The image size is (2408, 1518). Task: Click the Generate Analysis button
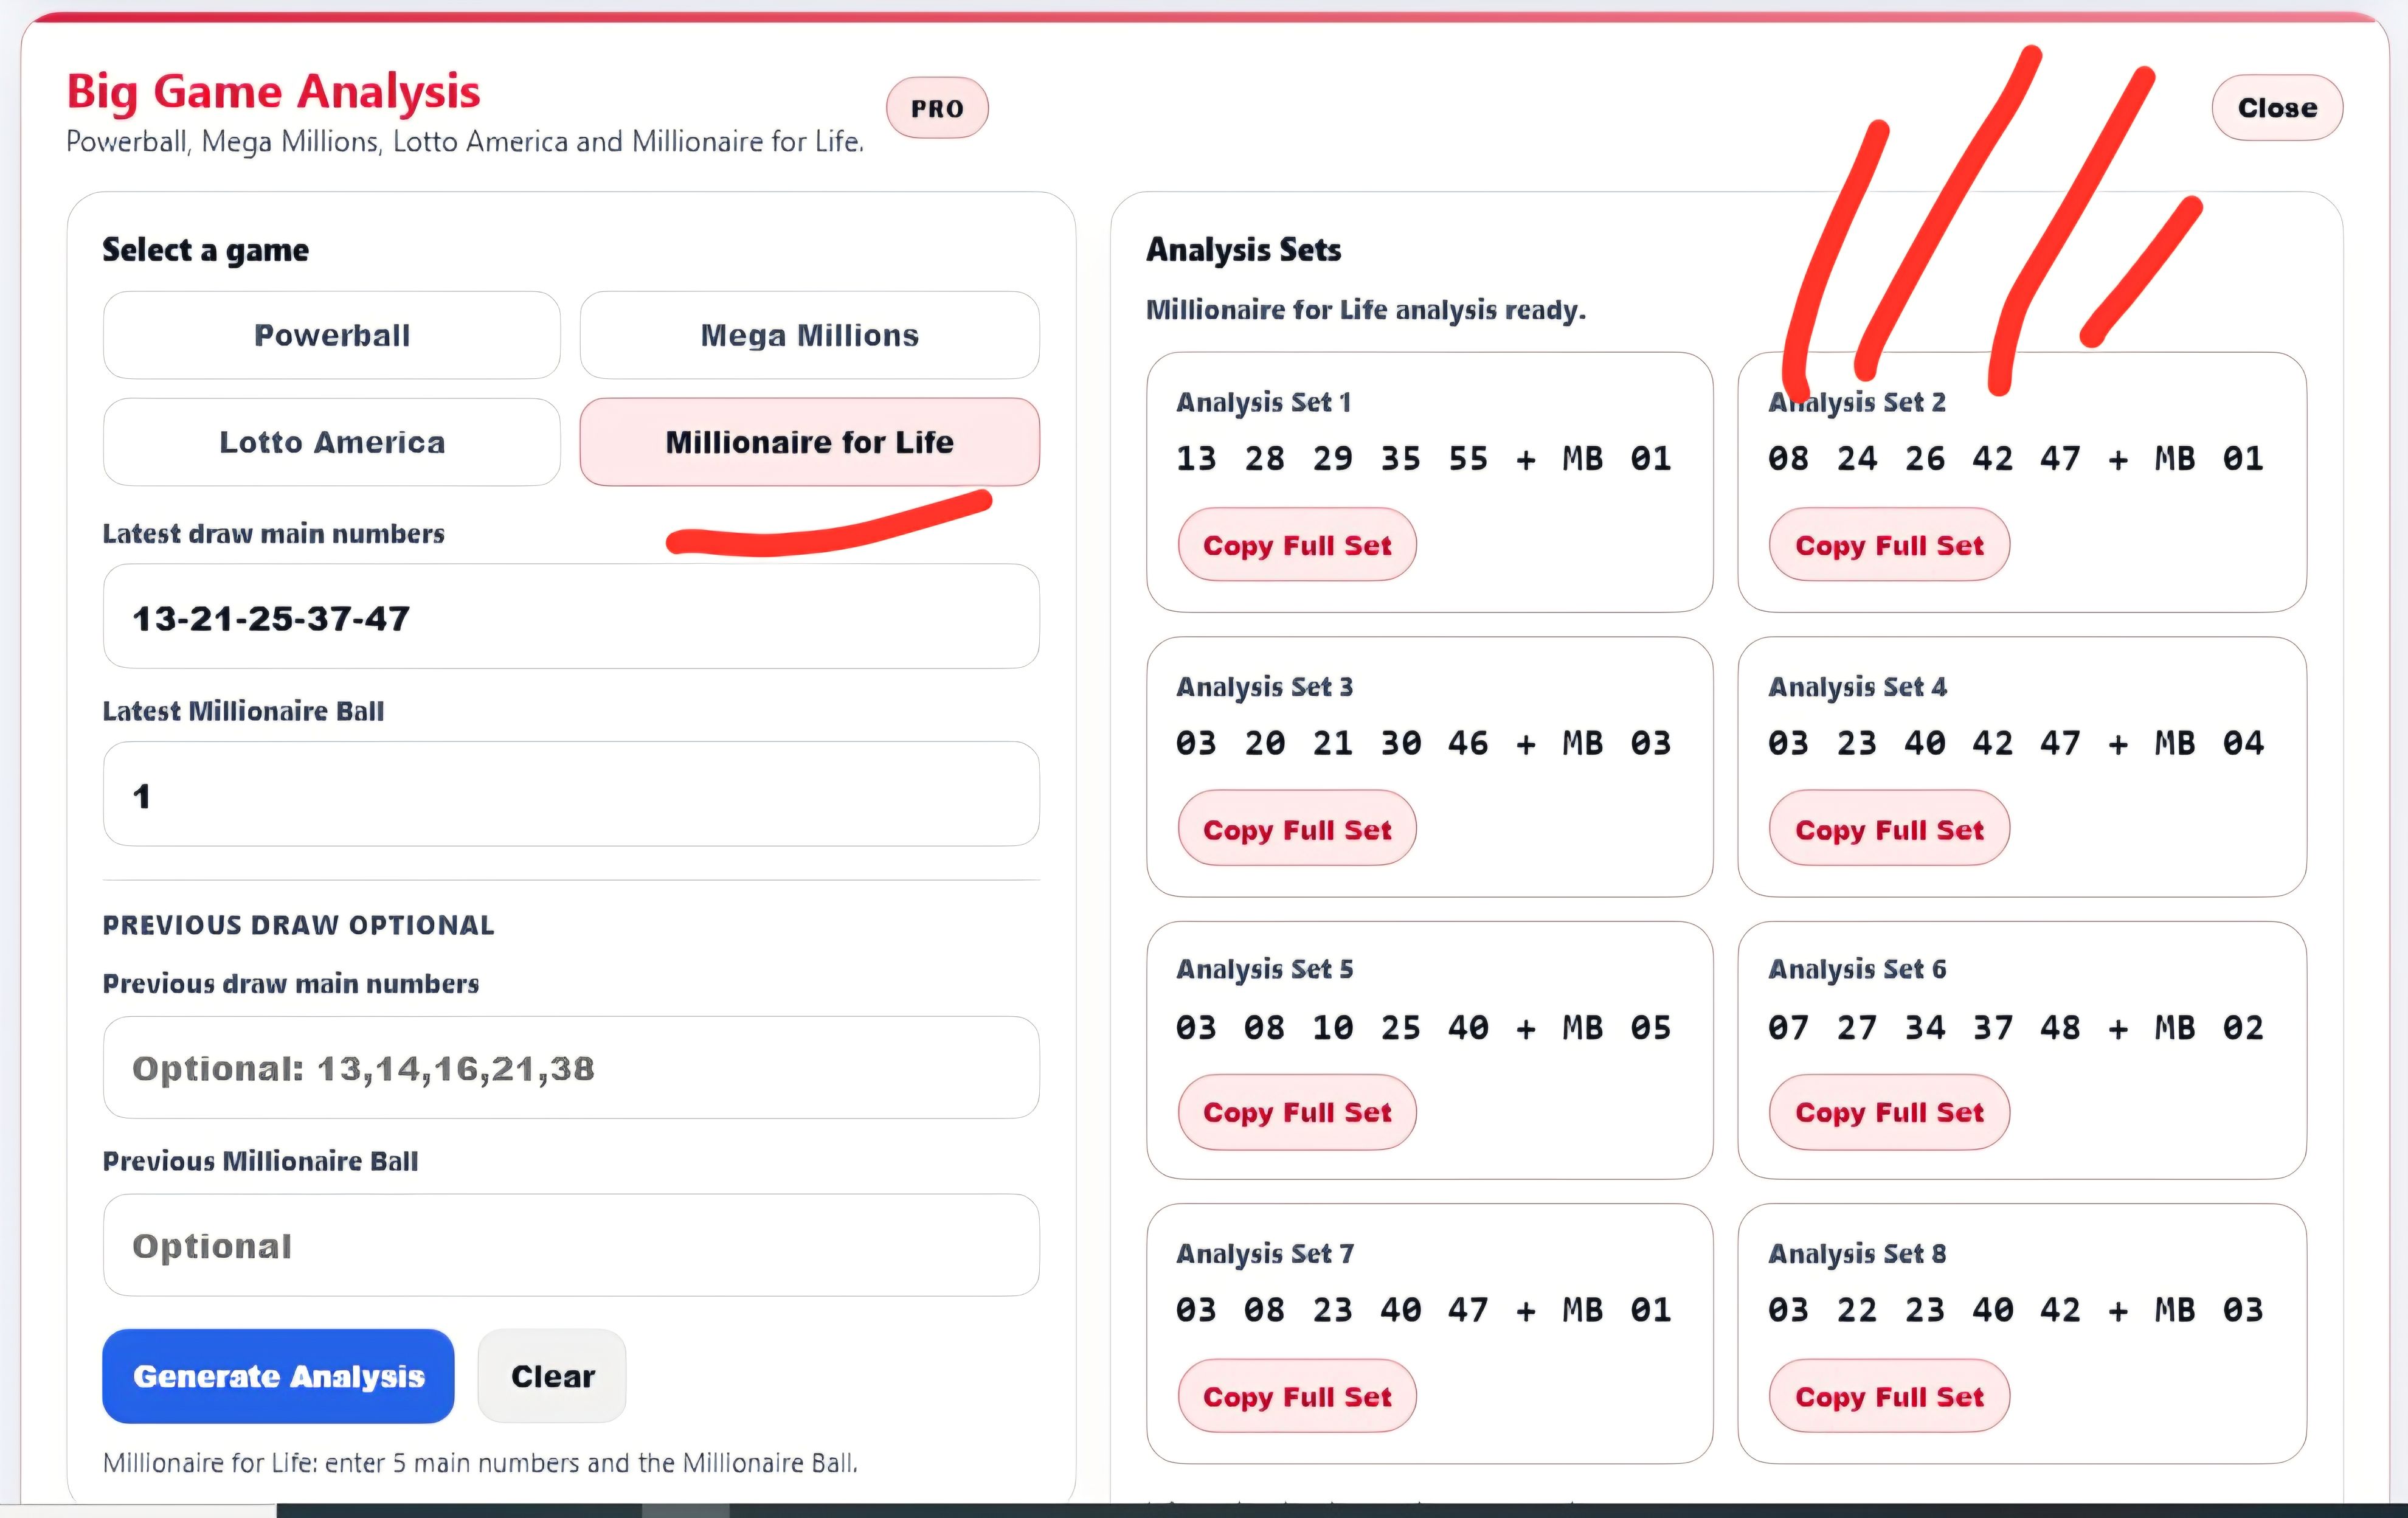[x=278, y=1376]
